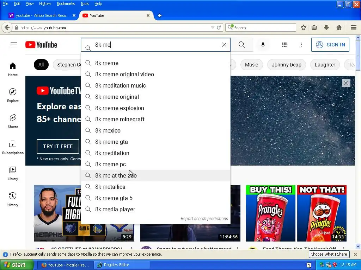Click the YouTube logo
361x270 pixels.
(x=41, y=45)
